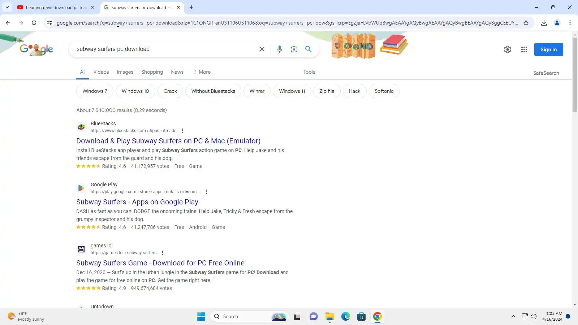
Task: Select the Winrar filter chip
Action: [x=257, y=91]
